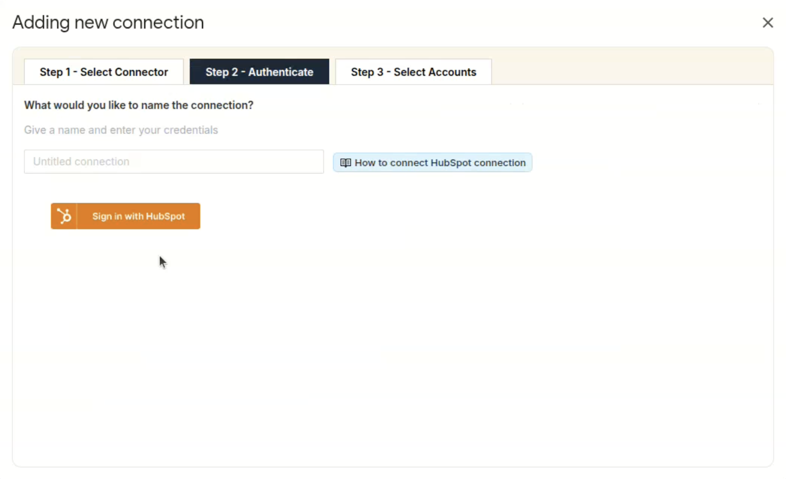This screenshot has height=479, width=786.
Task: Click the Sign in with HubSpot button
Action: point(125,216)
